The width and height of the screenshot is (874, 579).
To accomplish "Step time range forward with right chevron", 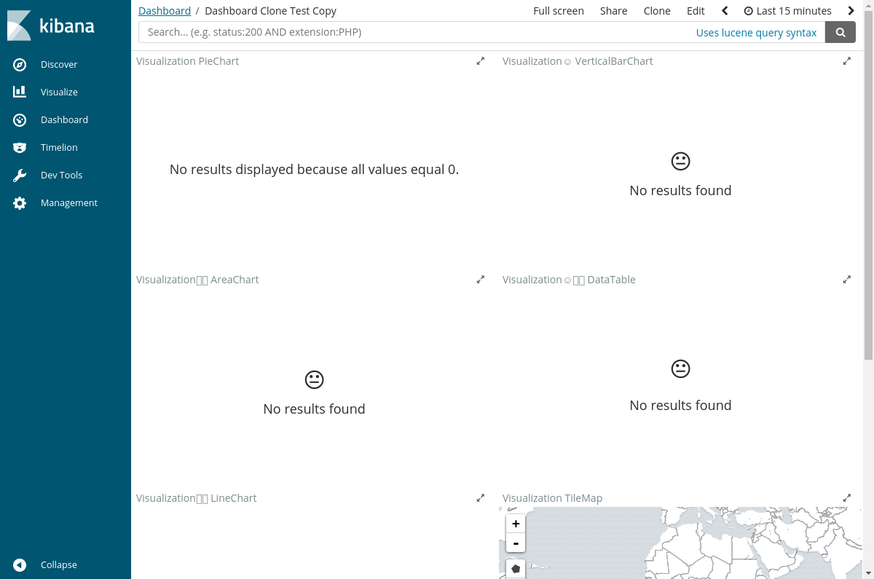I will click(x=851, y=11).
